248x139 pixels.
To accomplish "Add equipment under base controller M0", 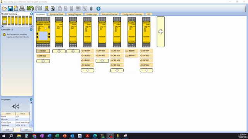I will (43, 61).
